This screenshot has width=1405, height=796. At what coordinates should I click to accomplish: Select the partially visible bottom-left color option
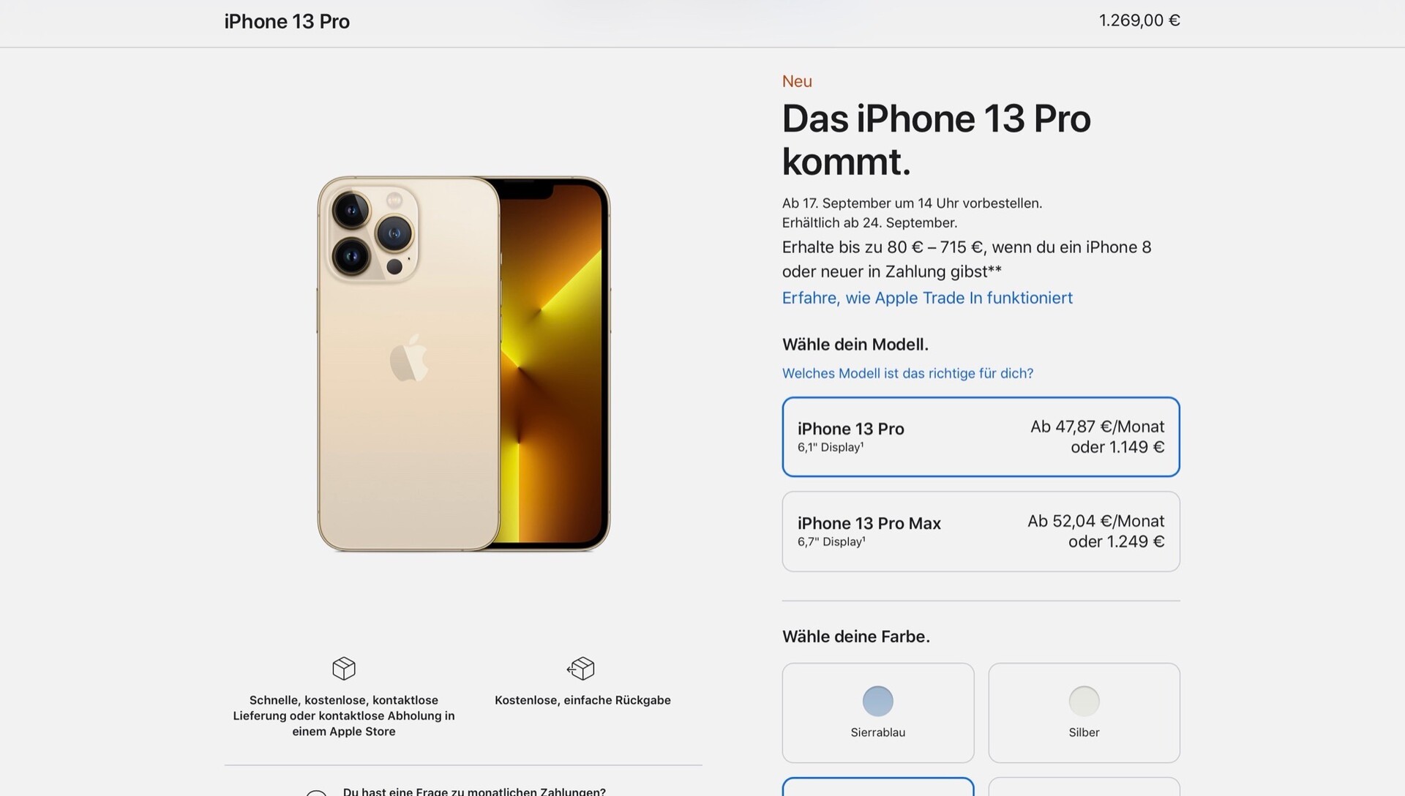click(877, 786)
